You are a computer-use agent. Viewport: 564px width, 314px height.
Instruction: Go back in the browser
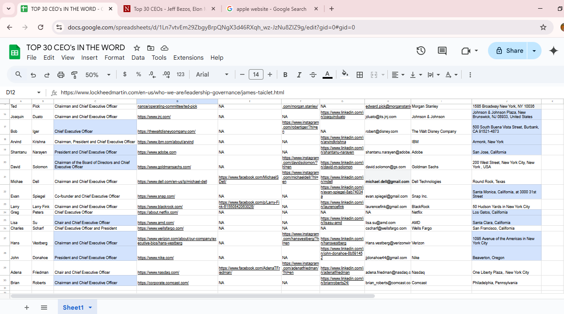pos(10,27)
